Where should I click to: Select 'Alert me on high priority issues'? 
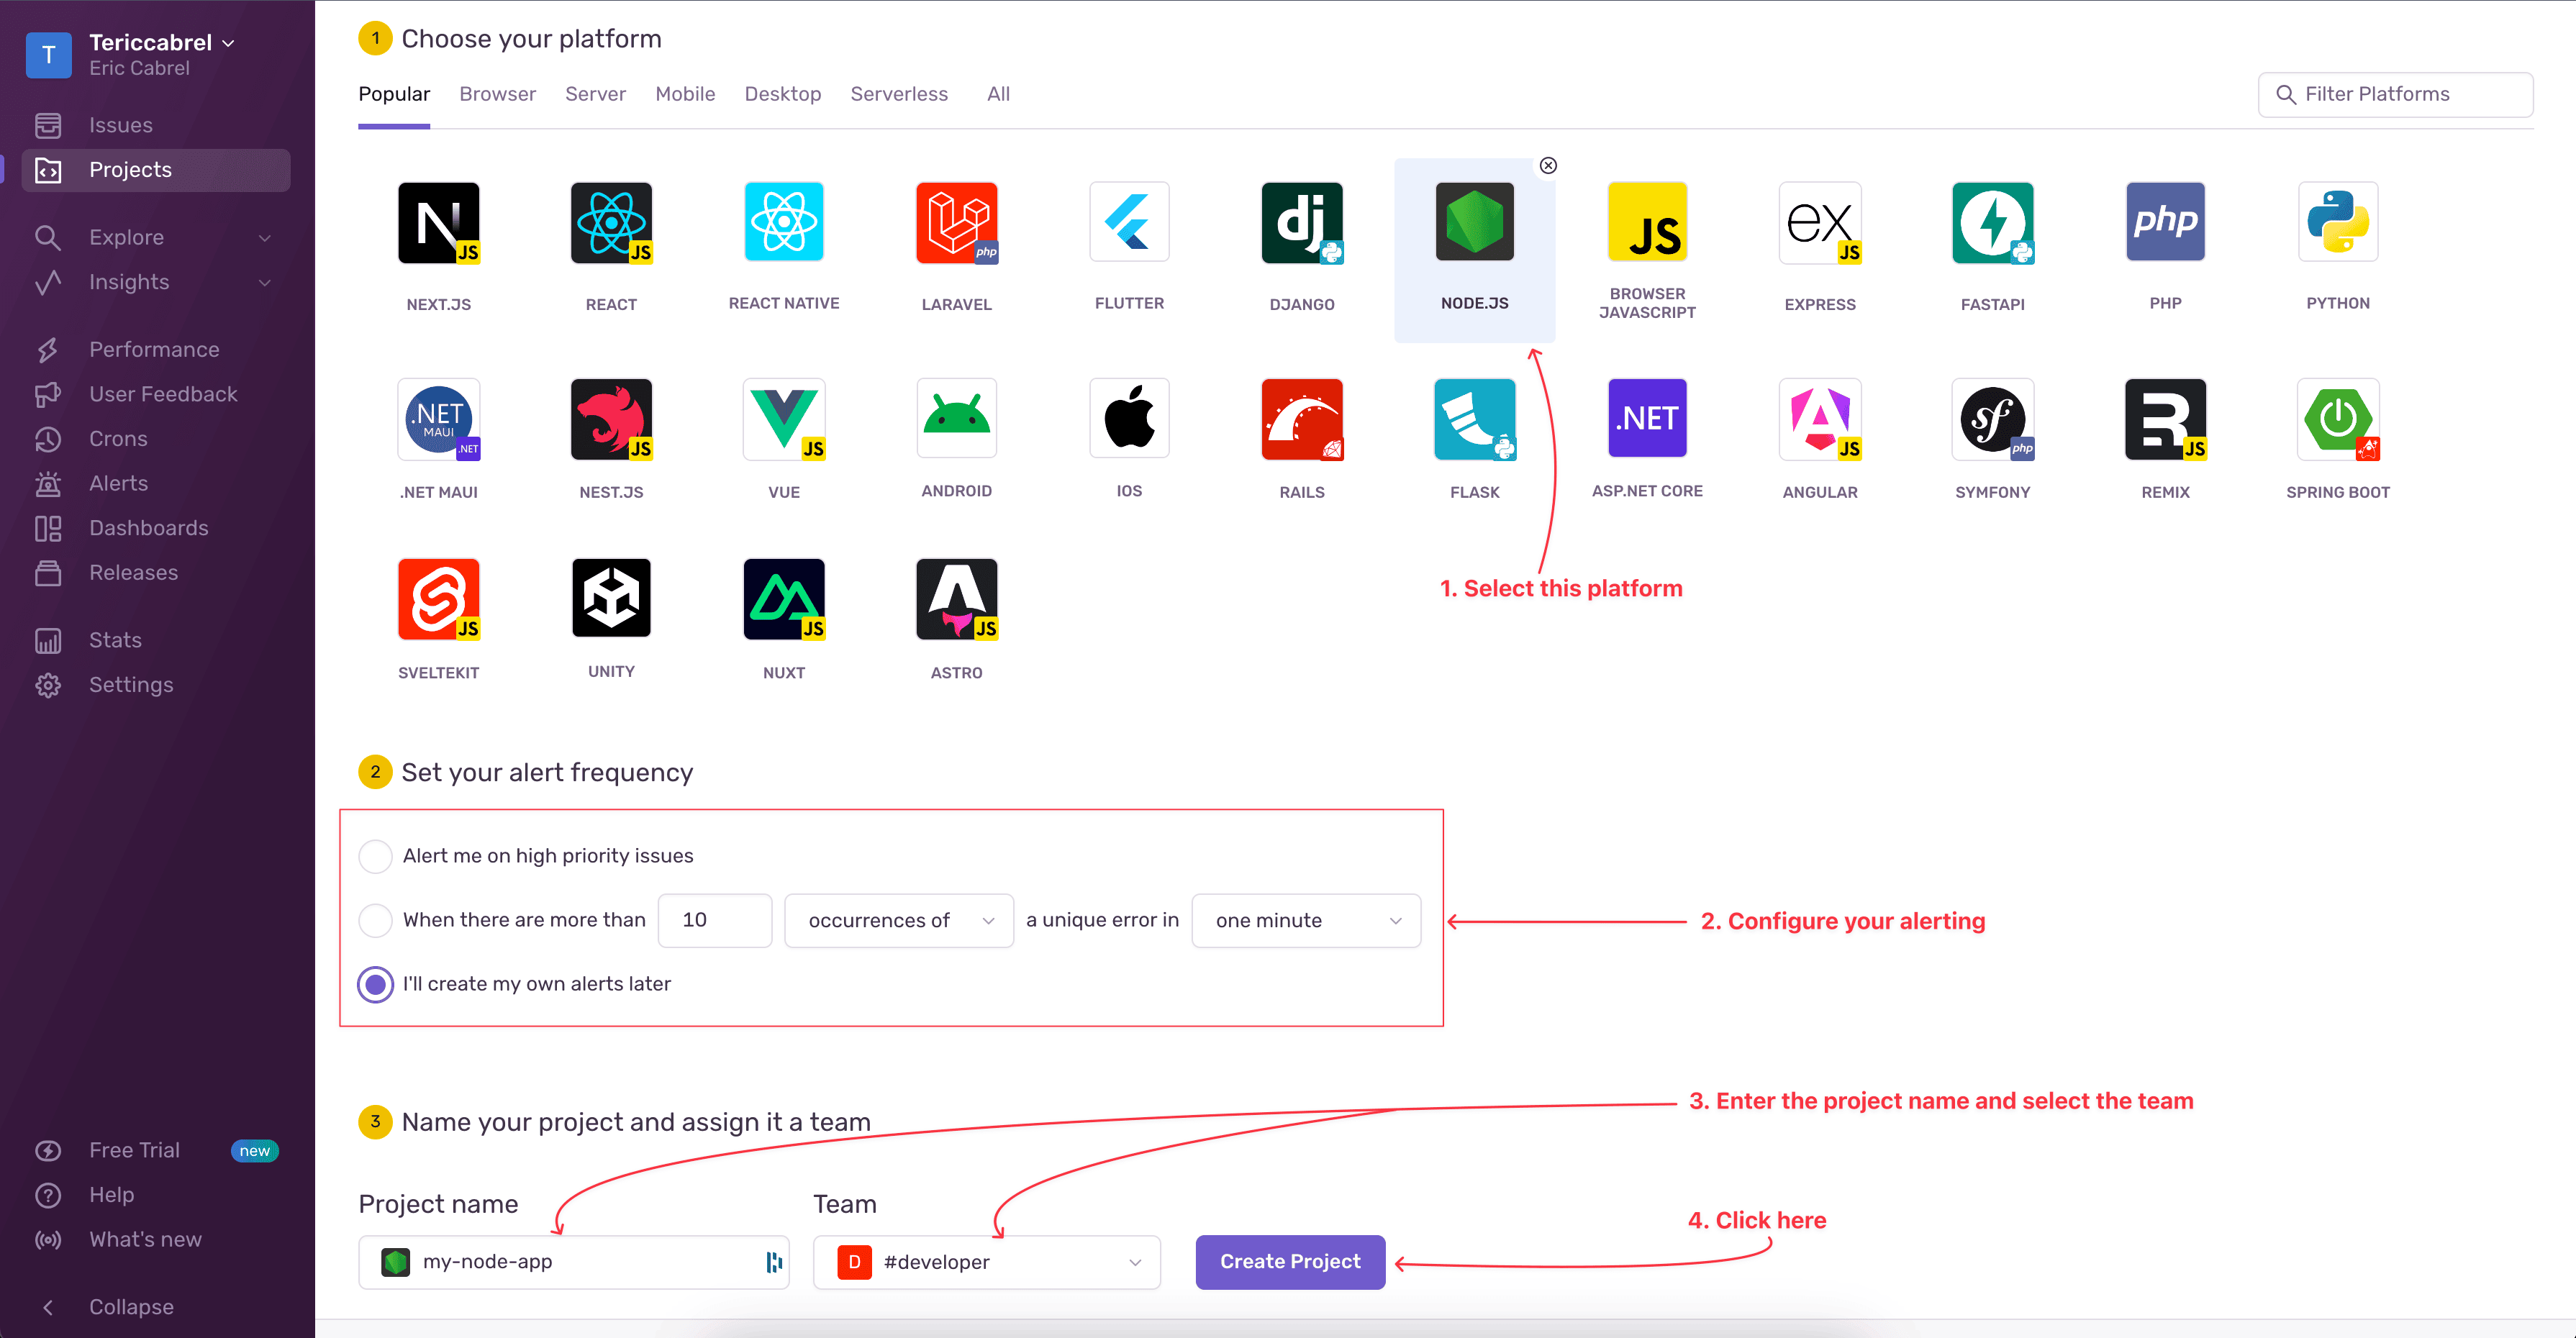pyautogui.click(x=375, y=856)
